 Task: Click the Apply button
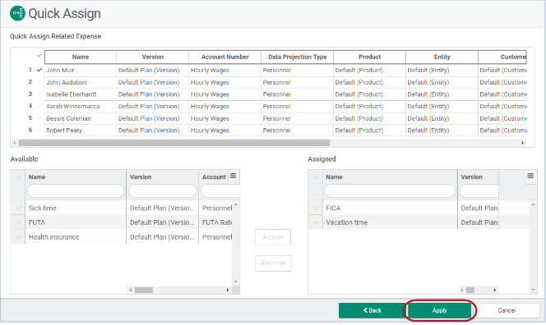(439, 310)
